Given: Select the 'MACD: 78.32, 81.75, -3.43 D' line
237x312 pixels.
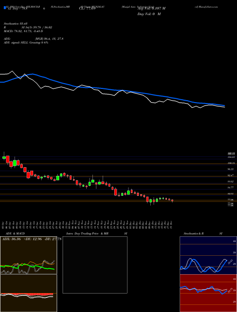Looking at the screenshot, I should [23, 31].
